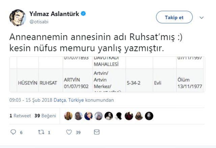This screenshot has height=148, width=216.
Task: Click the retweet arrows icon
Action: (41, 132)
